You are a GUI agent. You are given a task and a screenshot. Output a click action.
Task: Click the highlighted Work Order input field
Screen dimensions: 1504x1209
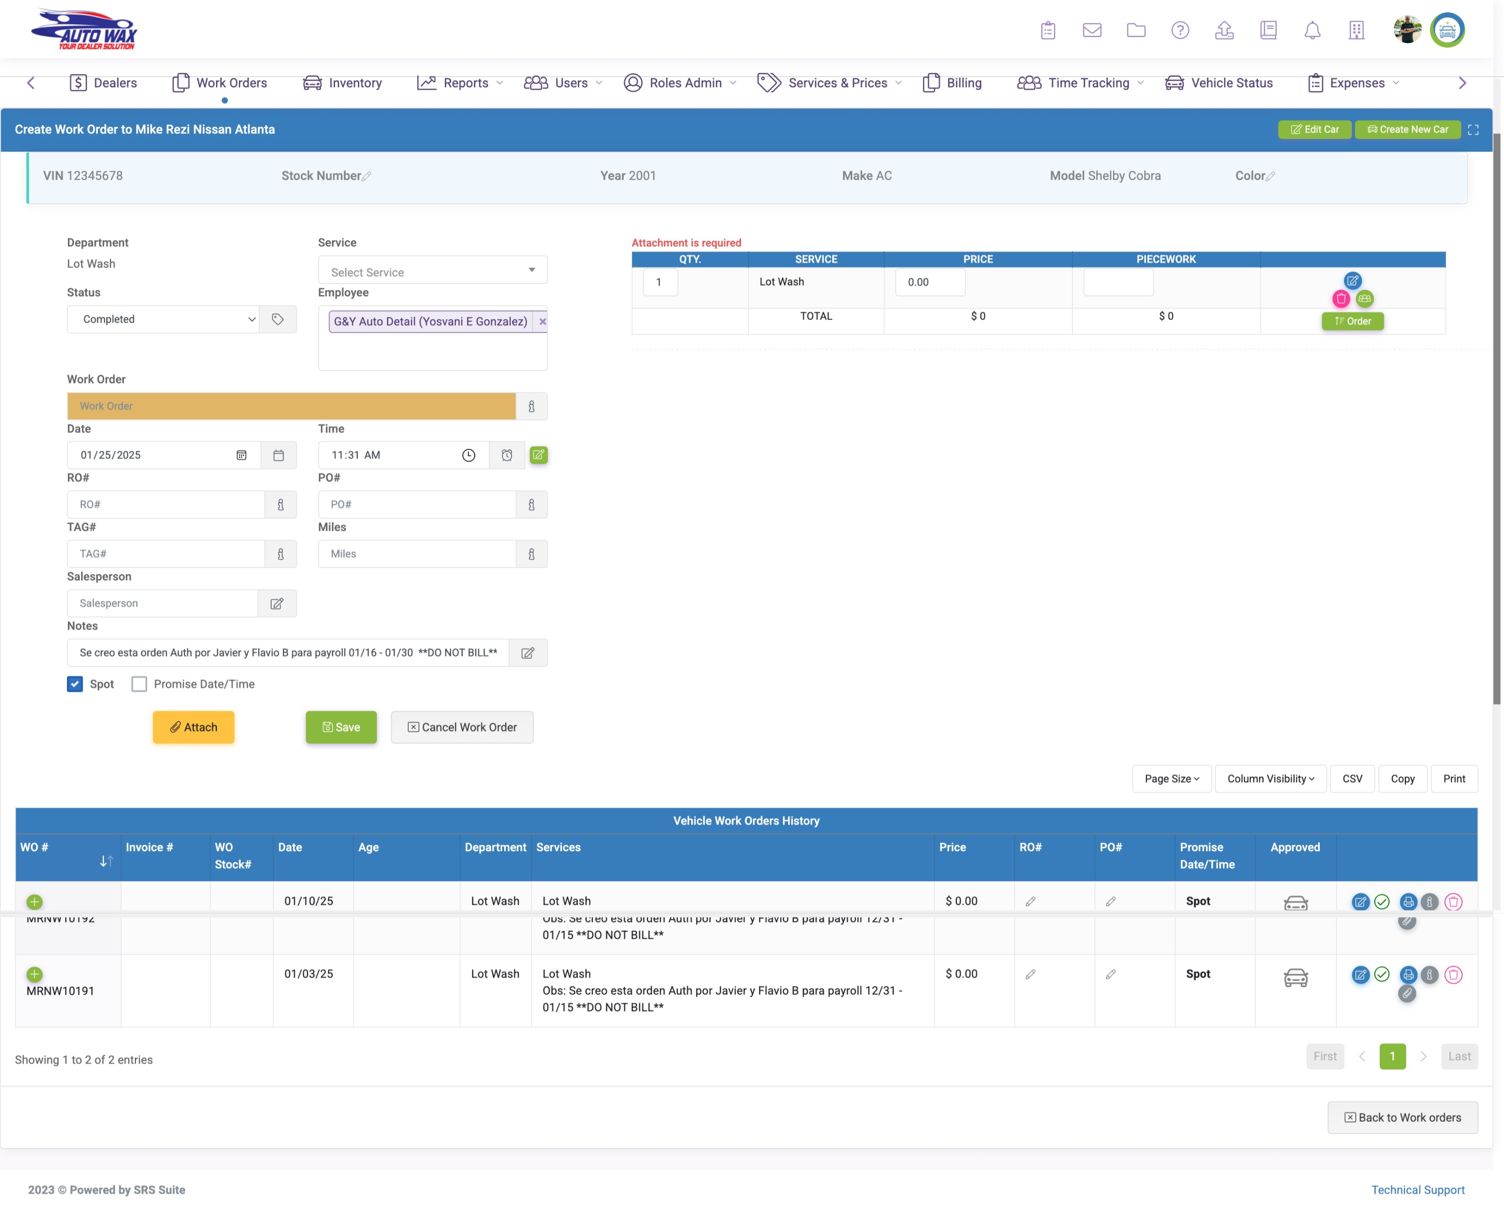click(291, 407)
